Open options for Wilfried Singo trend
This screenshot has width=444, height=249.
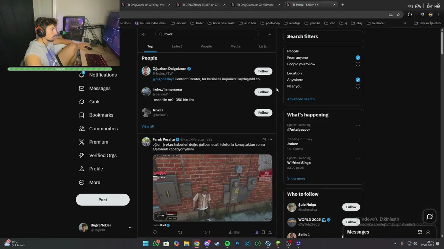(358, 159)
